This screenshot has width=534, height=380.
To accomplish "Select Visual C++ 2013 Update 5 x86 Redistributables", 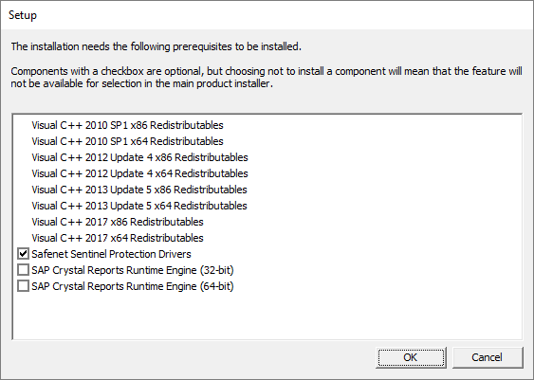I will 139,190.
